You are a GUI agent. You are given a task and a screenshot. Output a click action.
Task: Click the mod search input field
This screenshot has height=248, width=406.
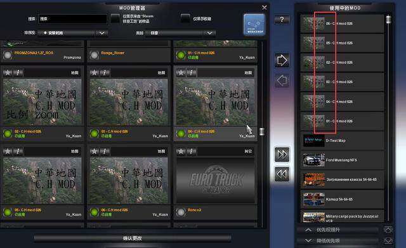[x=72, y=18]
